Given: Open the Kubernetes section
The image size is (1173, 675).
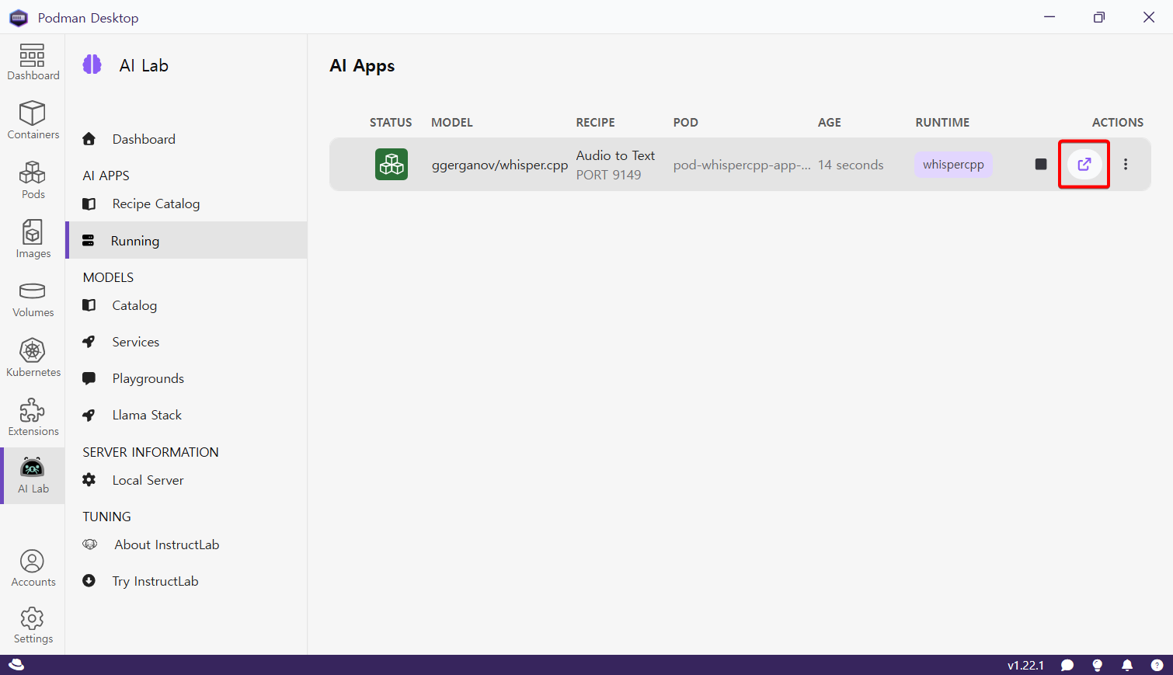Looking at the screenshot, I should [33, 358].
